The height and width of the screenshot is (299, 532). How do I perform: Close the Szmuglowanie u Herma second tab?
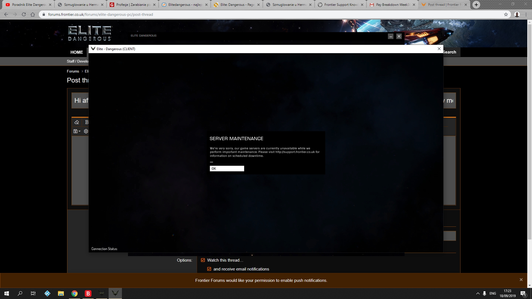(x=310, y=5)
